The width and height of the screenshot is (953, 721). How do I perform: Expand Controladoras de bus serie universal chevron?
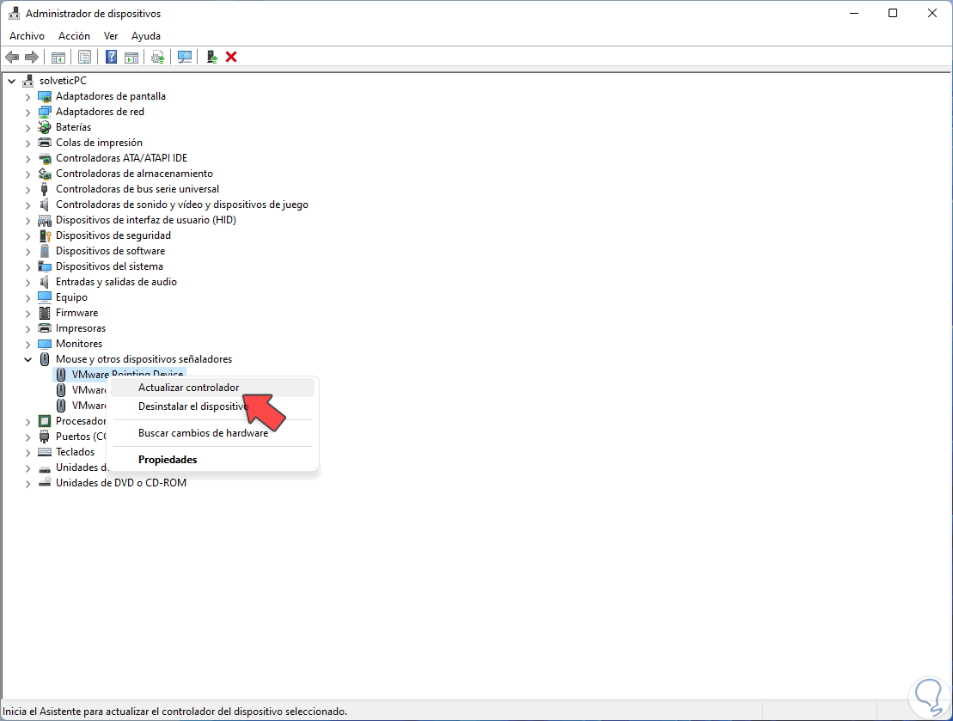point(28,190)
